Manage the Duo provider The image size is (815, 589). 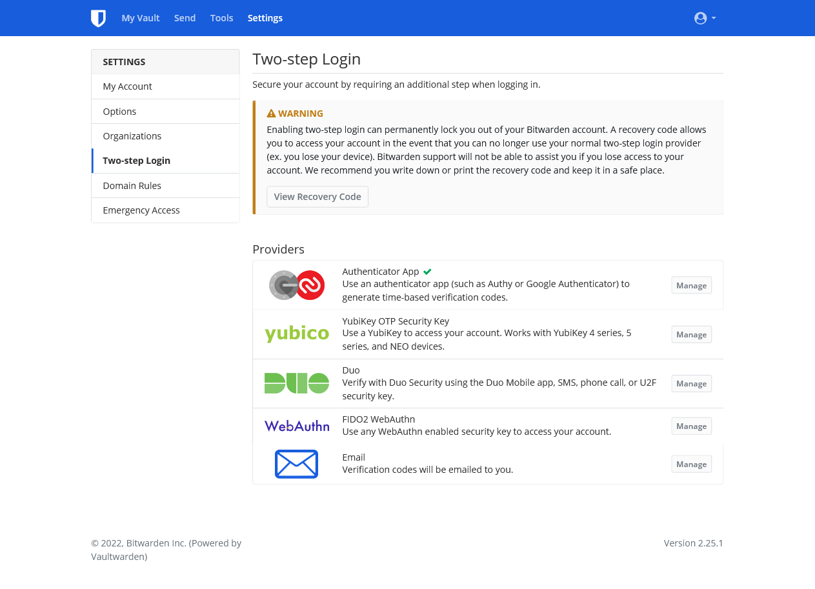coord(691,384)
